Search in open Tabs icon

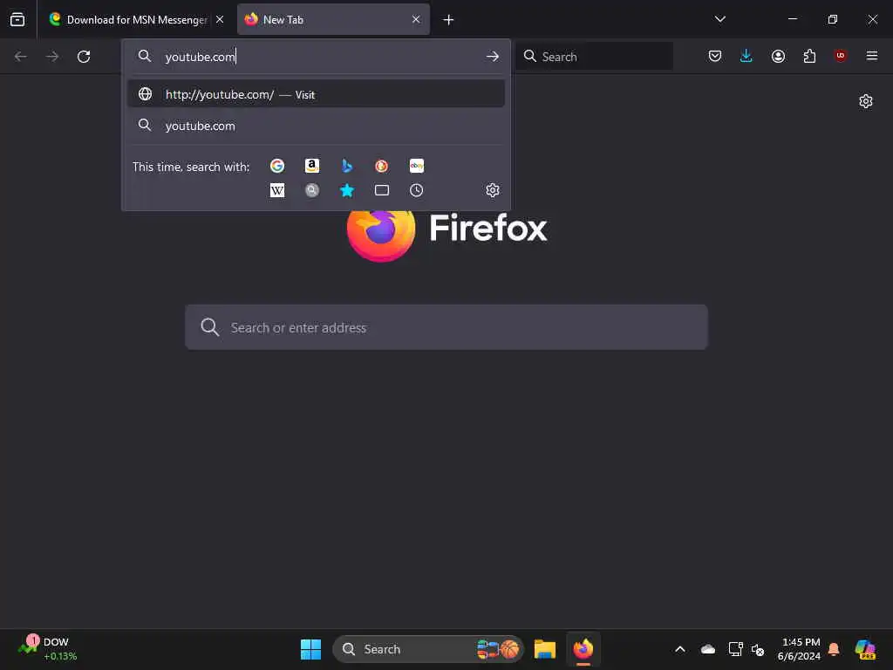coord(382,190)
